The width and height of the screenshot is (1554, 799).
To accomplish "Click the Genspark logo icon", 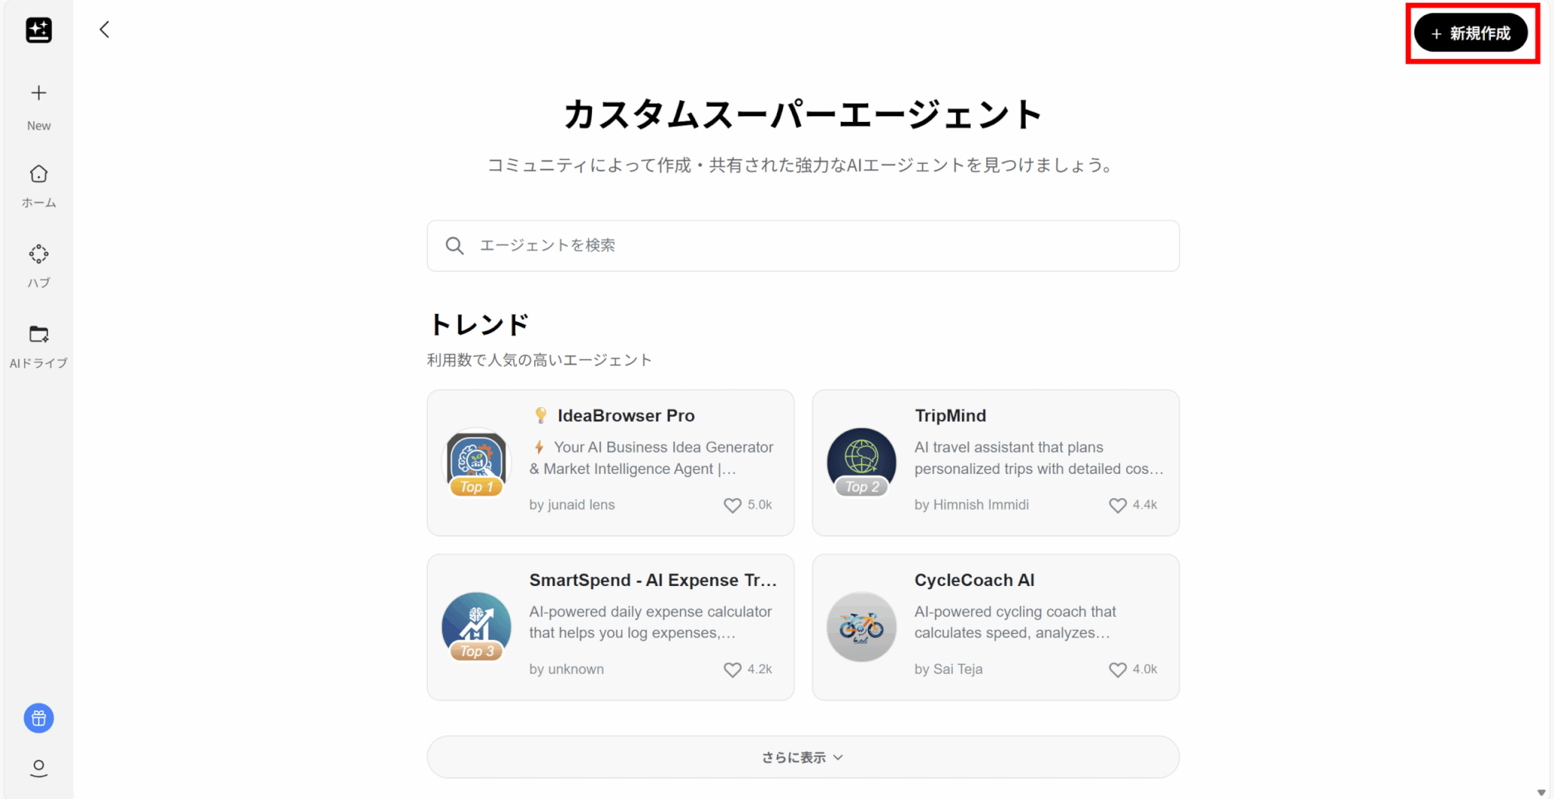I will pyautogui.click(x=39, y=30).
